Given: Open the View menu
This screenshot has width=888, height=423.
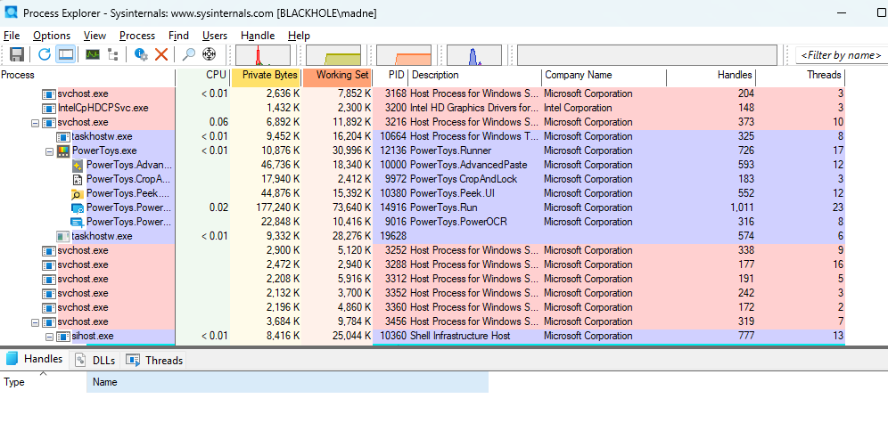Looking at the screenshot, I should 95,36.
